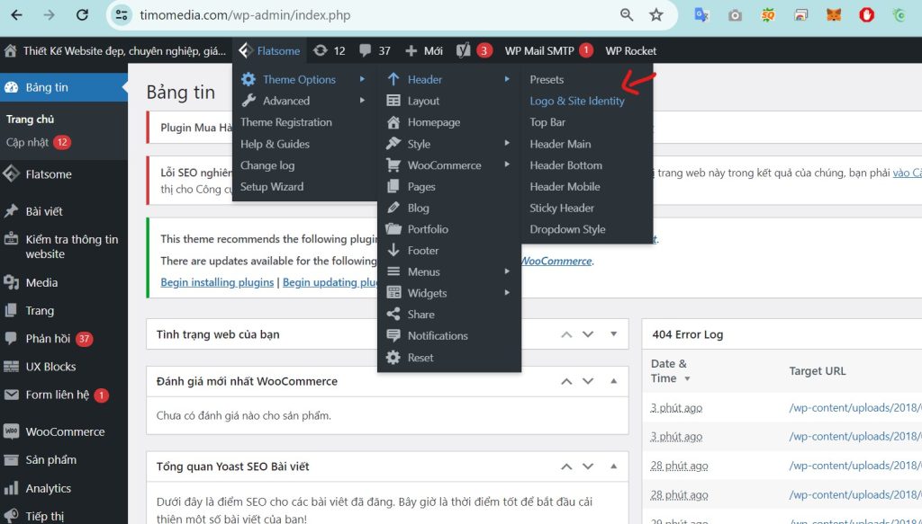Open Setup Wizard from Flatsome menu
Viewport: 922px width, 524px height.
[272, 187]
